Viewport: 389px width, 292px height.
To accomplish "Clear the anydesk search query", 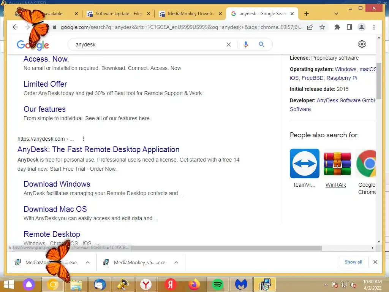I will (228, 44).
